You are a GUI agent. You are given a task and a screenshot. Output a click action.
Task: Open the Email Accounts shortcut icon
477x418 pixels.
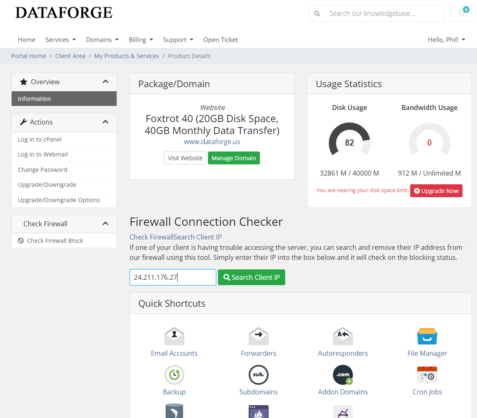click(x=174, y=336)
